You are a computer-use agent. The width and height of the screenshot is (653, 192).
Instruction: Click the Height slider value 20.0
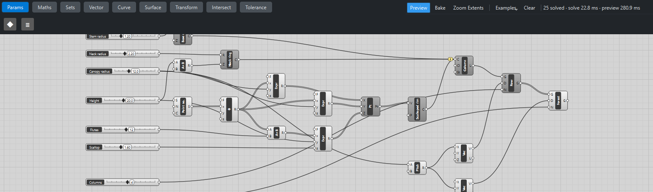pos(130,100)
